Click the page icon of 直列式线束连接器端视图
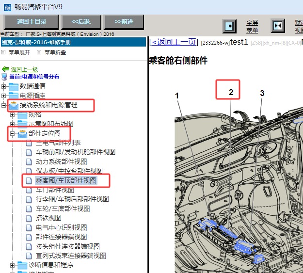Image resolution: width=303 pixels, height=273 pixels. pos(29,256)
